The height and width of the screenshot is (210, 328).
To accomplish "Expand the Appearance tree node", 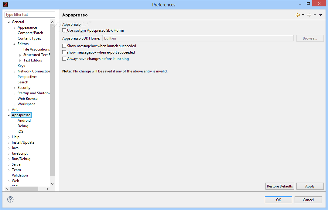I will click(15, 28).
